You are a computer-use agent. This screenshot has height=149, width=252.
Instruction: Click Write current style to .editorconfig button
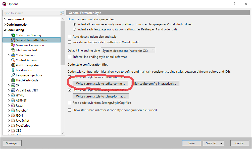[100, 84]
